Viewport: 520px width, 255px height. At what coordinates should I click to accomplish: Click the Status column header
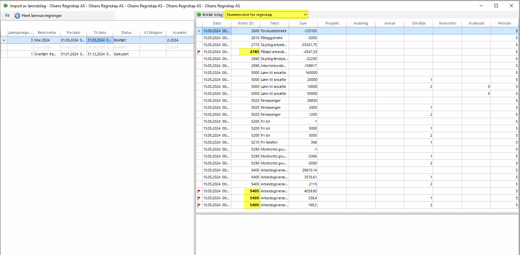click(126, 32)
